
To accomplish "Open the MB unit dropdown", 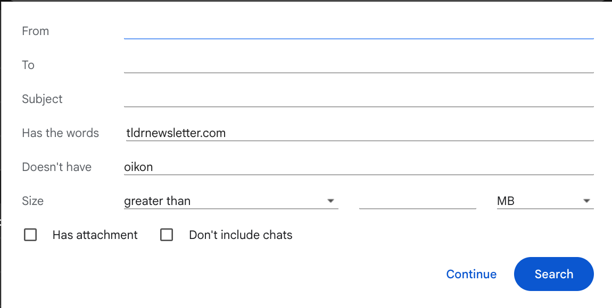I will pyautogui.click(x=543, y=201).
